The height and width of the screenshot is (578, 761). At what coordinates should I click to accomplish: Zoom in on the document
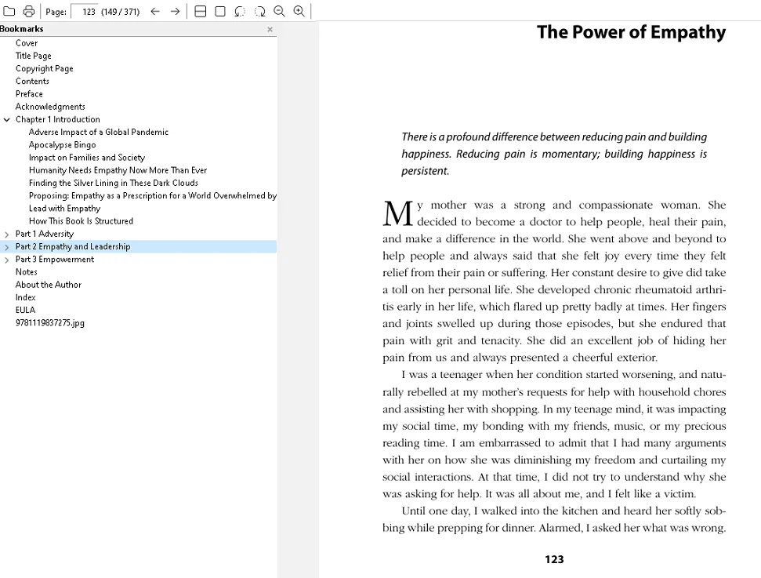click(299, 11)
